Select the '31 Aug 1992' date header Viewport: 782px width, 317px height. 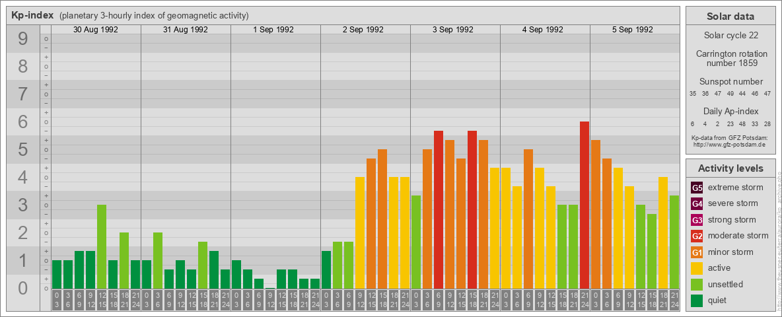click(x=186, y=30)
